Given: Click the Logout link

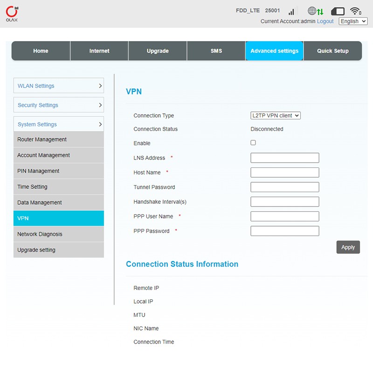Looking at the screenshot, I should point(325,21).
